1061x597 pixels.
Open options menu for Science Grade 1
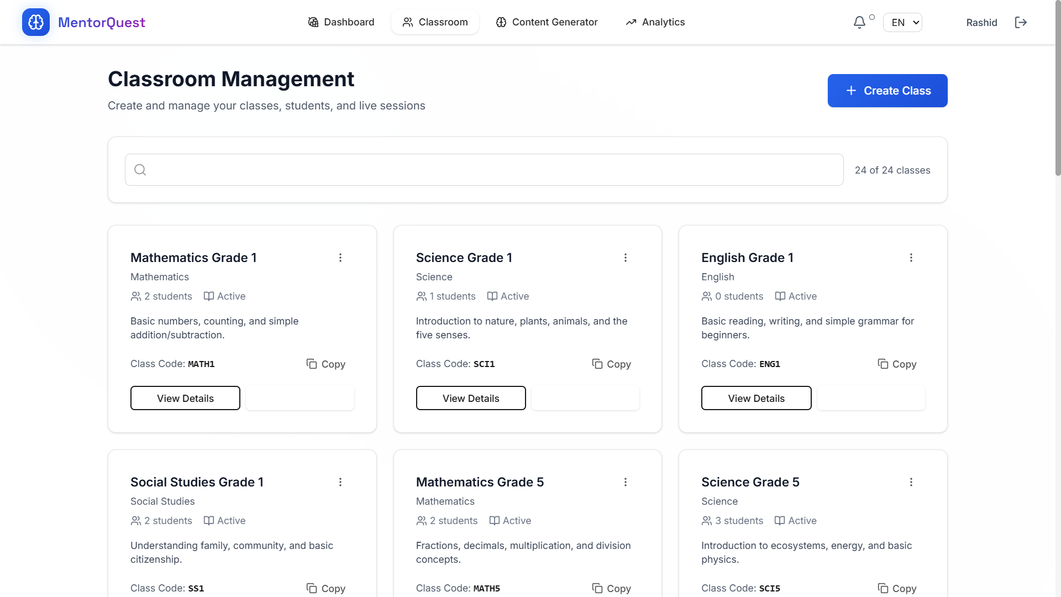(x=626, y=258)
